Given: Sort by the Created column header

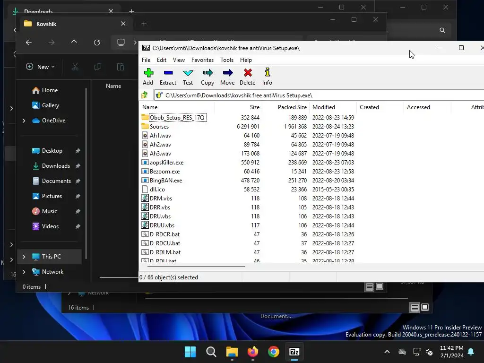Looking at the screenshot, I should (380, 107).
